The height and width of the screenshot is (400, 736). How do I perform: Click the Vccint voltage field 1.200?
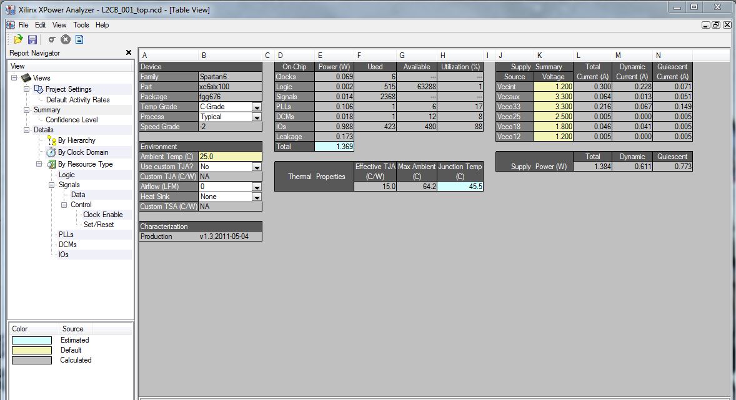pyautogui.click(x=553, y=87)
